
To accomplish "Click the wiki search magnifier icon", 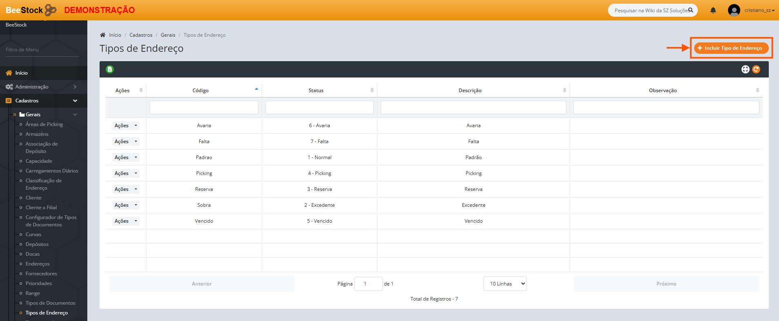I will pyautogui.click(x=690, y=10).
